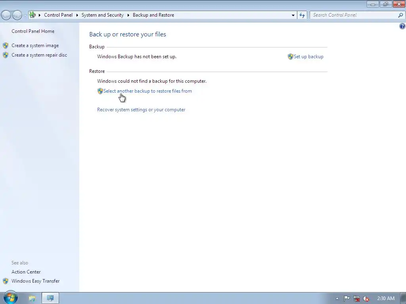Click the shield icon next to Set up backup
Screen dimensions: 406x304
point(290,57)
